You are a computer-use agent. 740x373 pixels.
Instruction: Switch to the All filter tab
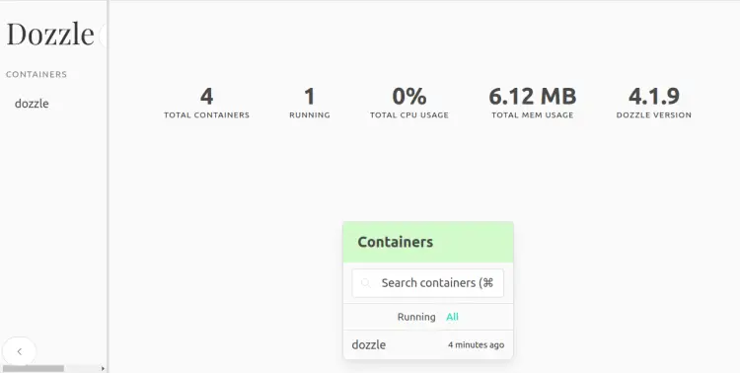click(x=452, y=317)
